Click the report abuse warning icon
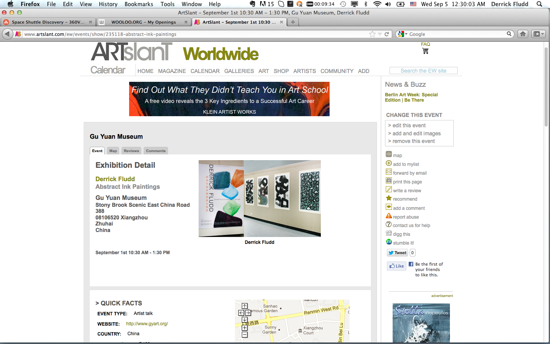550x344 pixels. 389,216
